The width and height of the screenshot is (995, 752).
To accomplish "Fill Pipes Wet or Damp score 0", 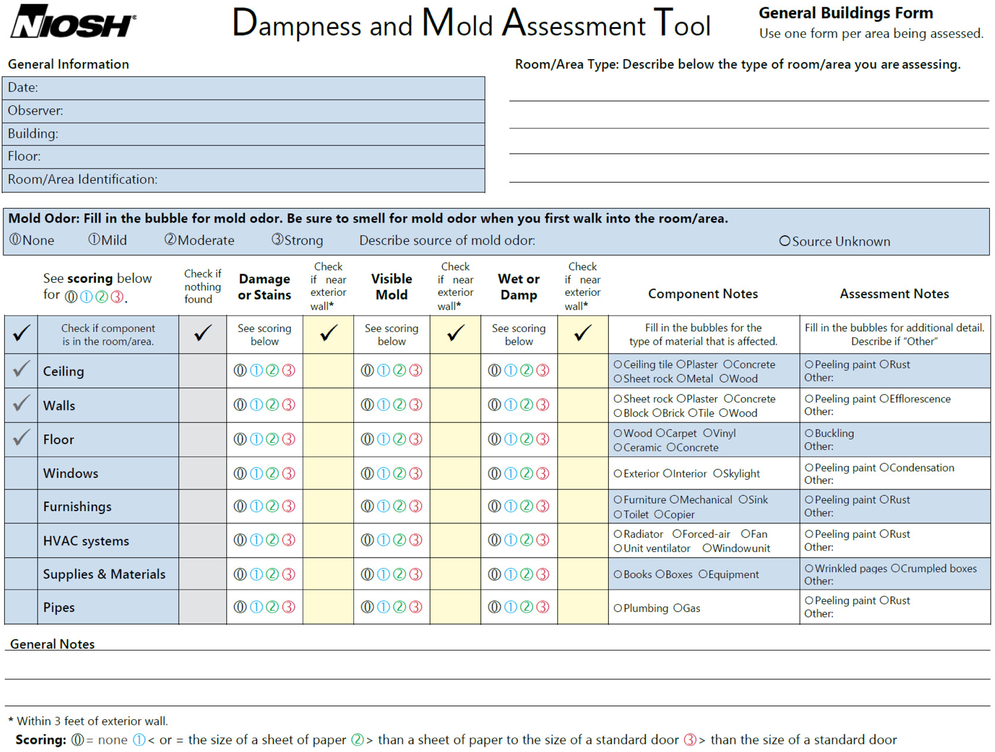I will click(494, 607).
